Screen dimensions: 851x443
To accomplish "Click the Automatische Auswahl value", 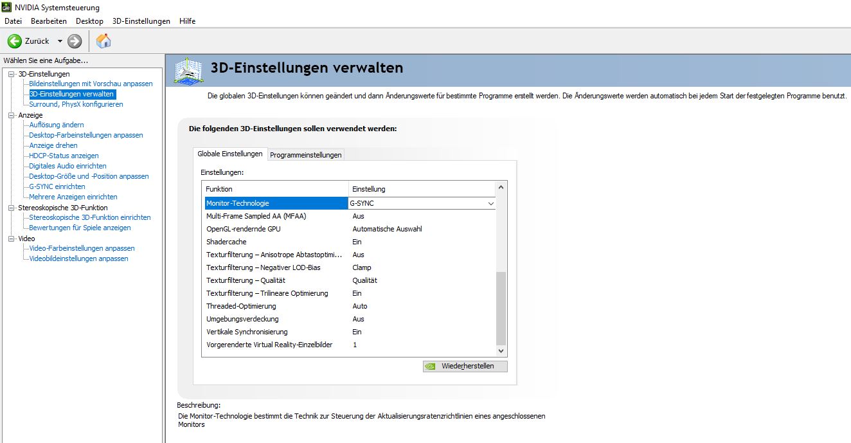I will pyautogui.click(x=387, y=229).
